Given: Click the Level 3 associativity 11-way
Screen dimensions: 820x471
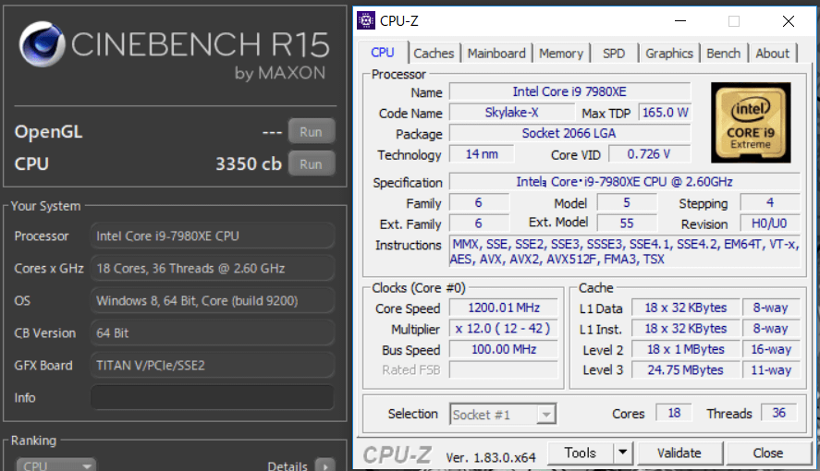Looking at the screenshot, I should [x=771, y=369].
